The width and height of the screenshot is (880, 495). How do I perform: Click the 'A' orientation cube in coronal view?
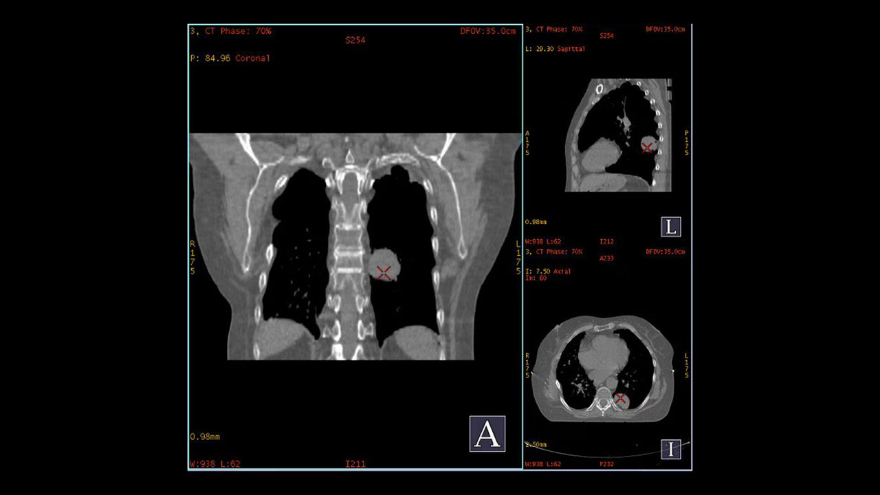[487, 434]
